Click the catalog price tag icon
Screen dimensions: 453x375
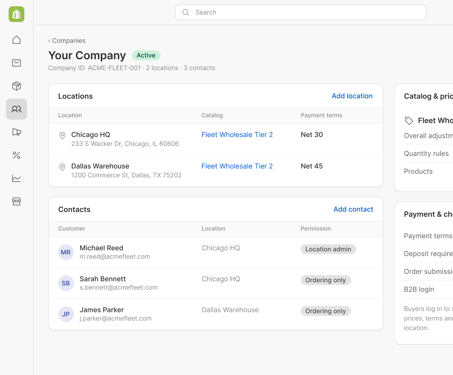coord(409,121)
